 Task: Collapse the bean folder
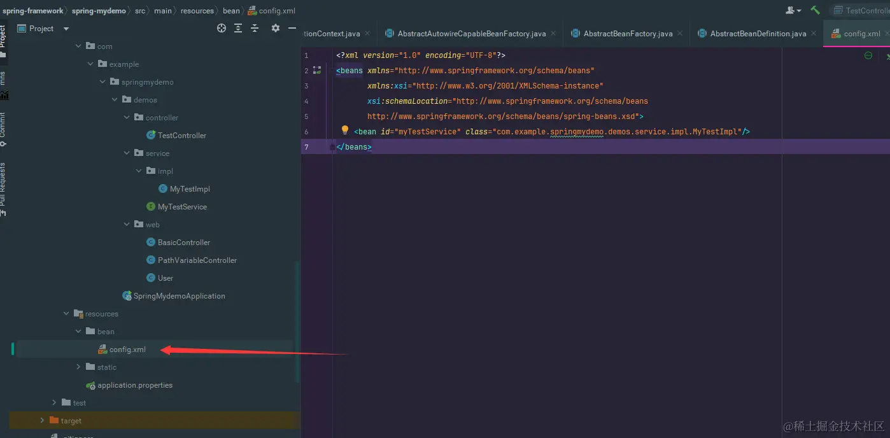point(78,332)
